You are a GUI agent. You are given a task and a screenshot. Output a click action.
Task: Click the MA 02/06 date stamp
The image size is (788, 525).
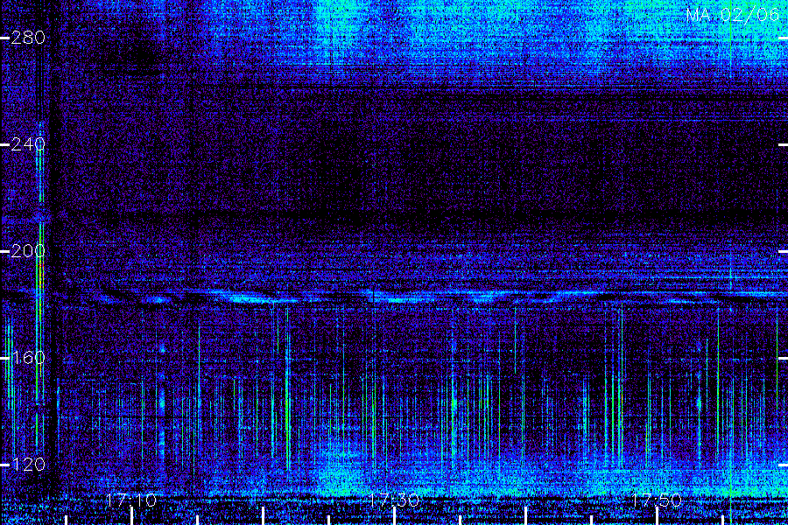(x=733, y=15)
